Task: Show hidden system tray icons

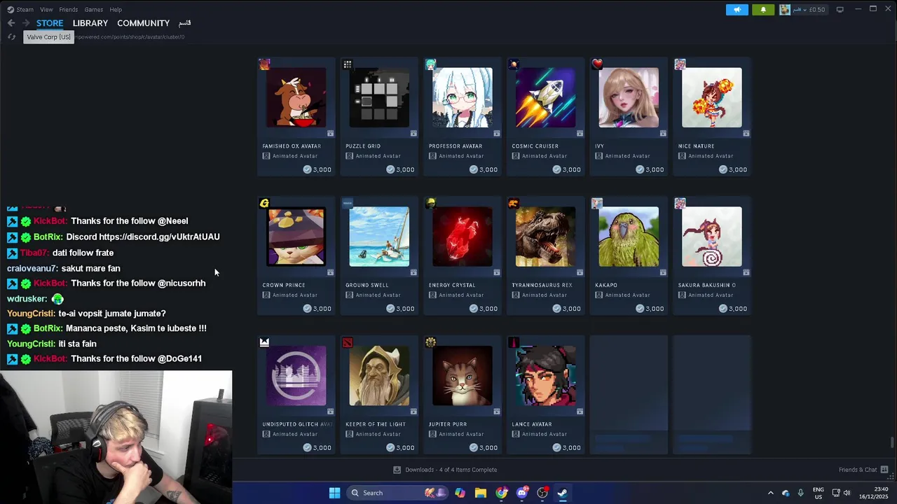Action: point(771,493)
